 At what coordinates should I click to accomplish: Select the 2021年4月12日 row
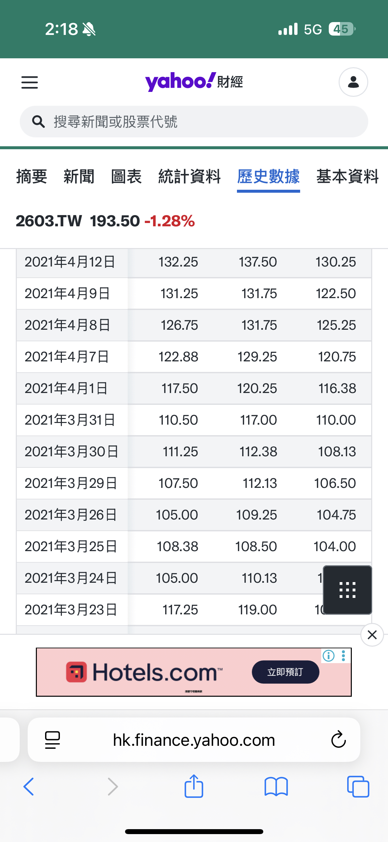pyautogui.click(x=70, y=262)
